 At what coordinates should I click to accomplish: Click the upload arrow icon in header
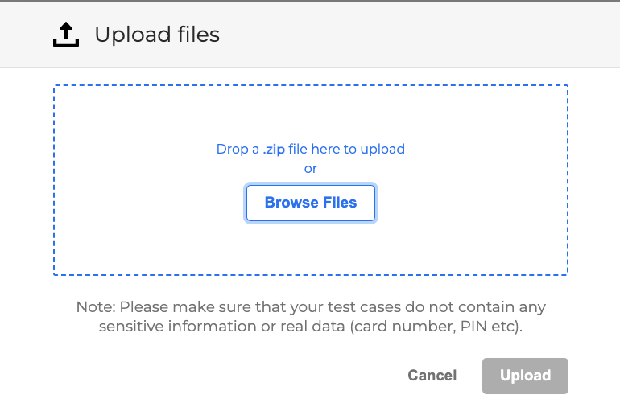click(x=66, y=35)
